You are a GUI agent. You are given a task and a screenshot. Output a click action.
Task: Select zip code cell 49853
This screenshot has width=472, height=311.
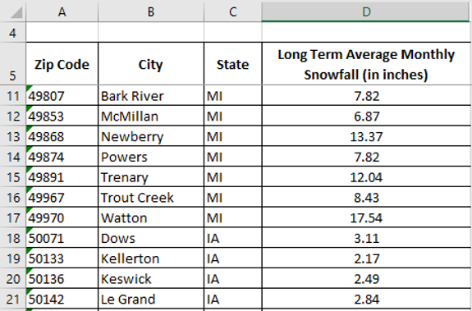(62, 116)
